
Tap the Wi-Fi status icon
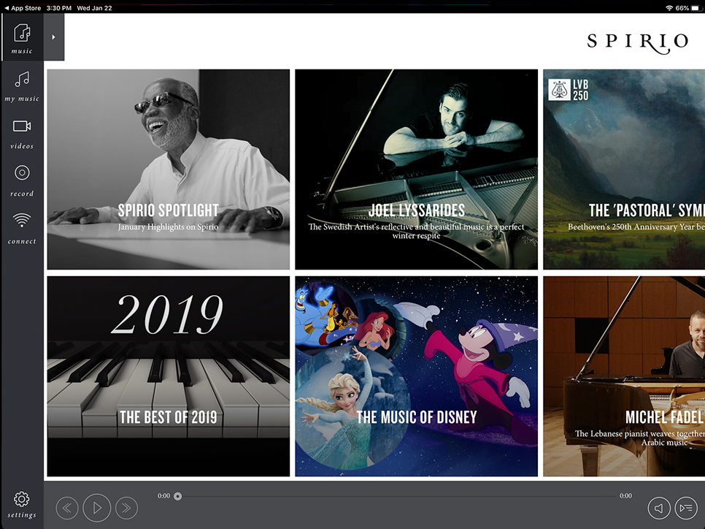point(669,8)
